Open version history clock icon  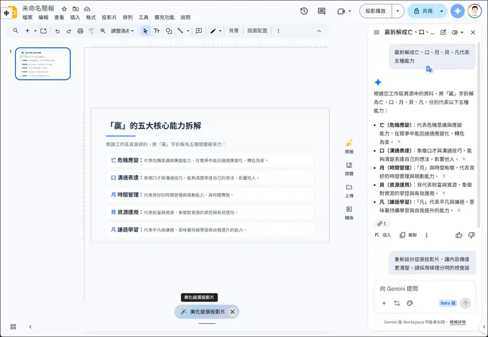pyautogui.click(x=304, y=11)
